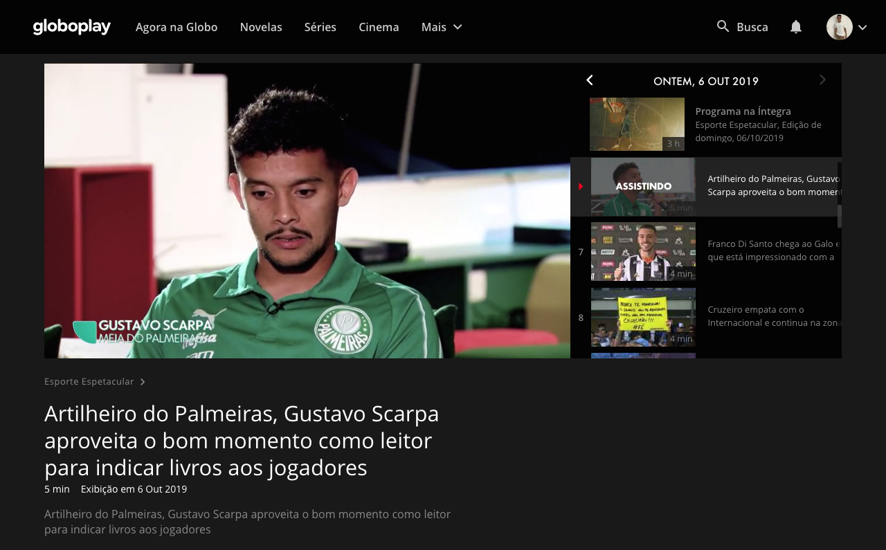This screenshot has height=550, width=886.
Task: Open the Séries menu
Action: [320, 27]
